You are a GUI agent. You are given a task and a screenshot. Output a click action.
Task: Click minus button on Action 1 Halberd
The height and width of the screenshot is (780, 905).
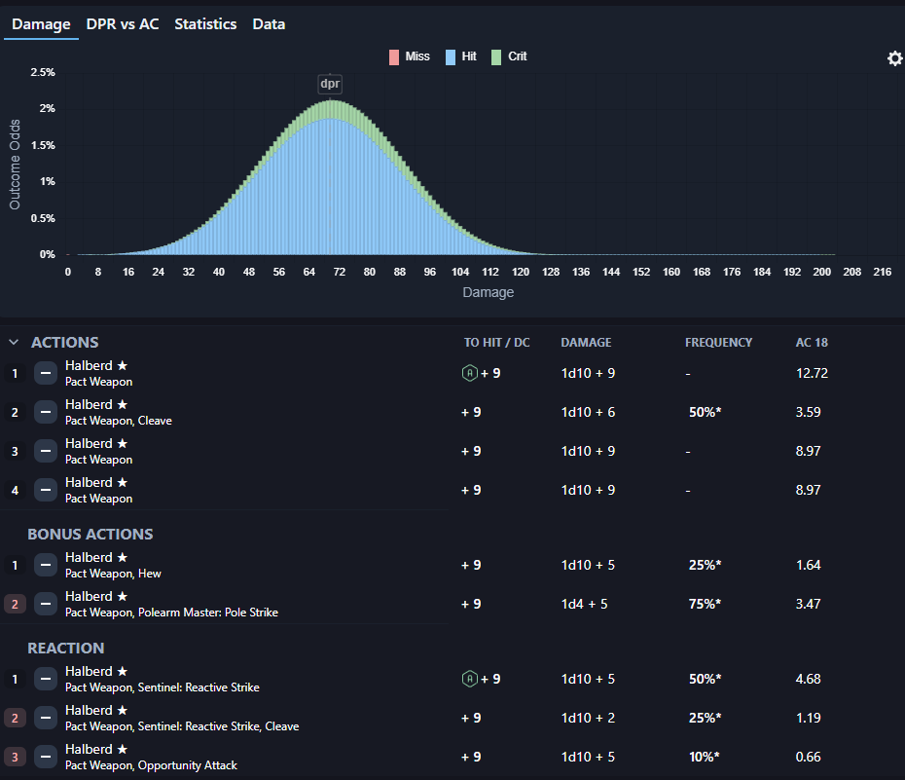click(x=46, y=373)
